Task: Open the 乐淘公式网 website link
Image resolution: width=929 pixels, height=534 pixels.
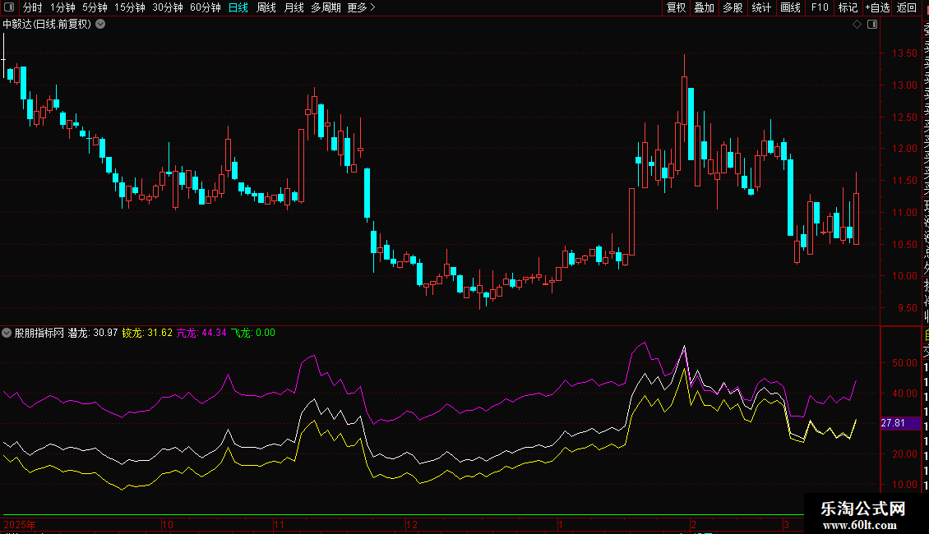Action: coord(864,514)
